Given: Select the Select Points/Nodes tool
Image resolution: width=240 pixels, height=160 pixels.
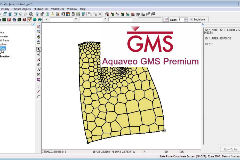Looking at the screenshot, I should (x=38, y=54).
